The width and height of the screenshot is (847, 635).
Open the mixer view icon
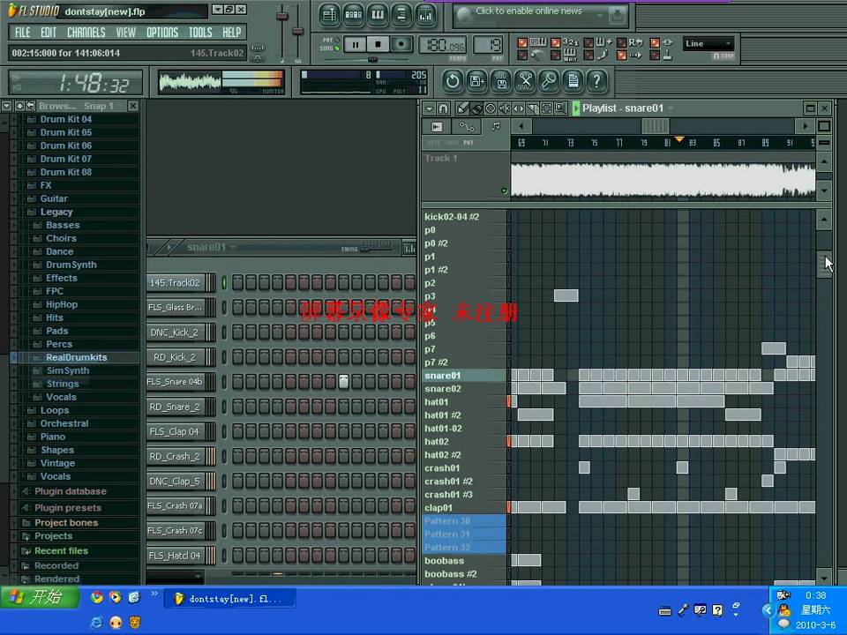pyautogui.click(x=425, y=15)
